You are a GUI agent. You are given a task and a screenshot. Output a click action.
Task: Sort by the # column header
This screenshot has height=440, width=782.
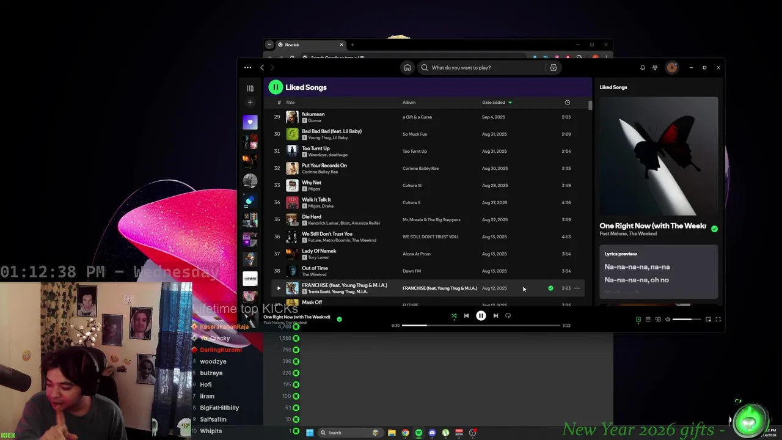(279, 103)
